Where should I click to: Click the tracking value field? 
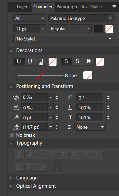[34, 107]
